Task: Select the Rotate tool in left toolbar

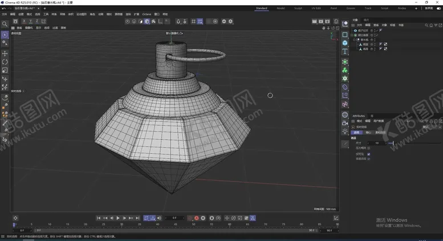Action: point(5,62)
